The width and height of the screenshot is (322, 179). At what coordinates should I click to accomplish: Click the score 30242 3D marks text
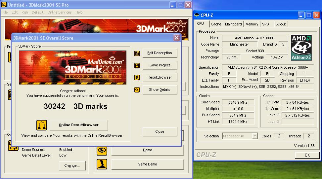75,106
